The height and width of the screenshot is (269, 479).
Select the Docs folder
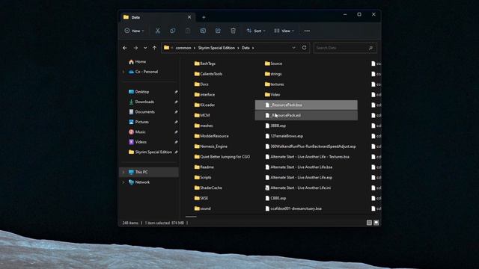point(201,84)
